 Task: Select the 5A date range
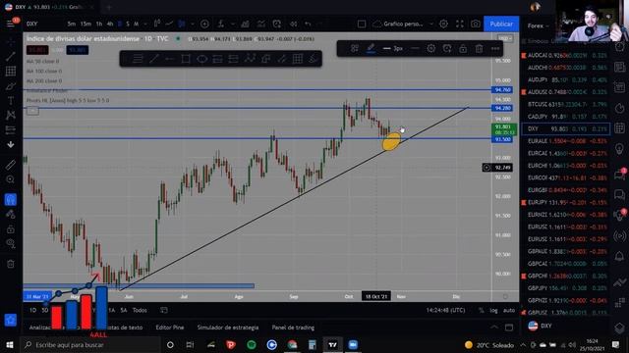(x=124, y=310)
